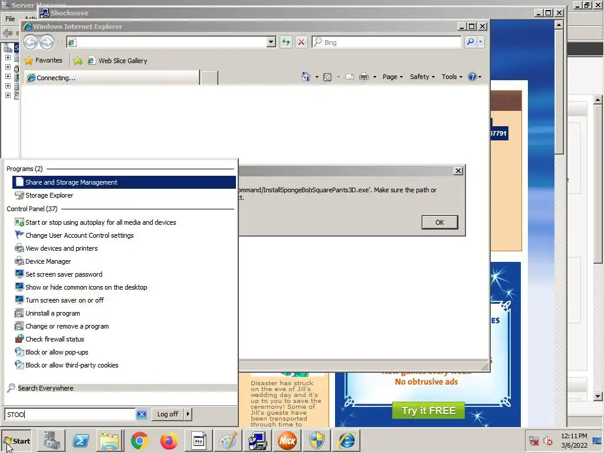Close the error dialog with X
This screenshot has width=604, height=453.
[x=458, y=170]
